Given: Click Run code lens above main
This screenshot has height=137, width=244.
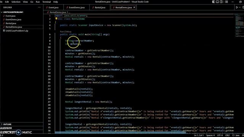Looking at the screenshot, I should click(62, 32).
